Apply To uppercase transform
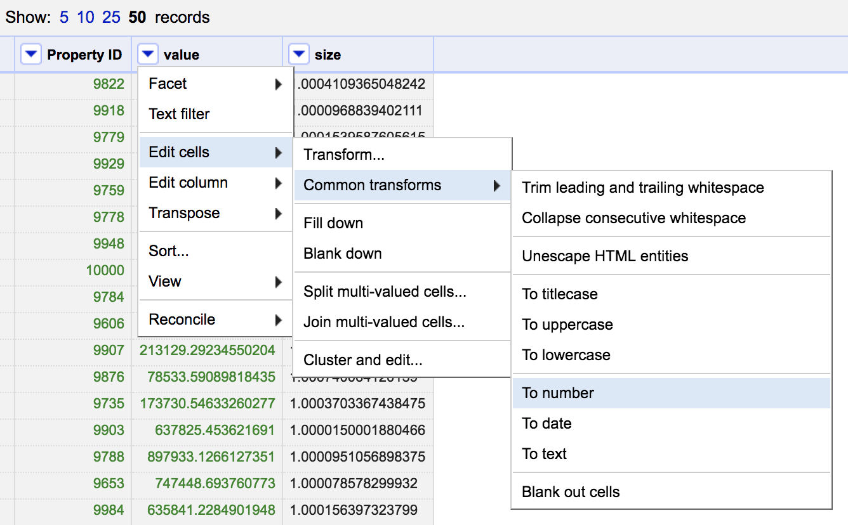 672,325
